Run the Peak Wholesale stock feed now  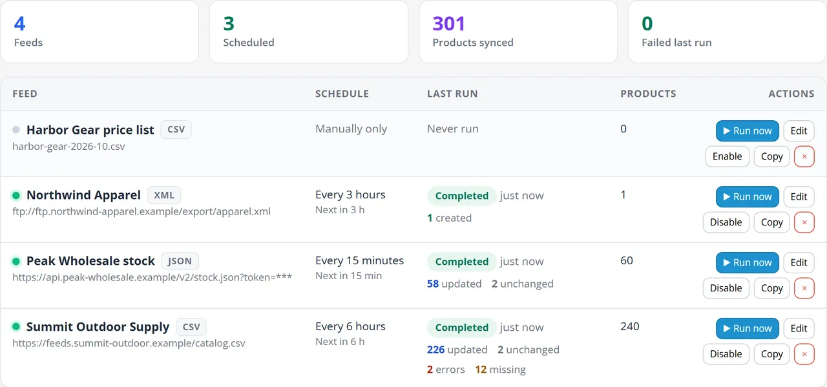pyautogui.click(x=748, y=262)
